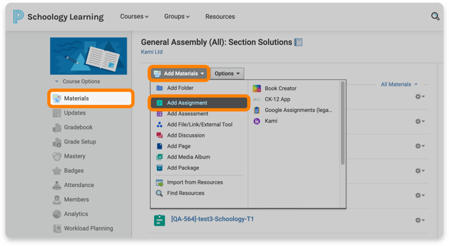Open the Kami Ltd link

pyautogui.click(x=151, y=52)
